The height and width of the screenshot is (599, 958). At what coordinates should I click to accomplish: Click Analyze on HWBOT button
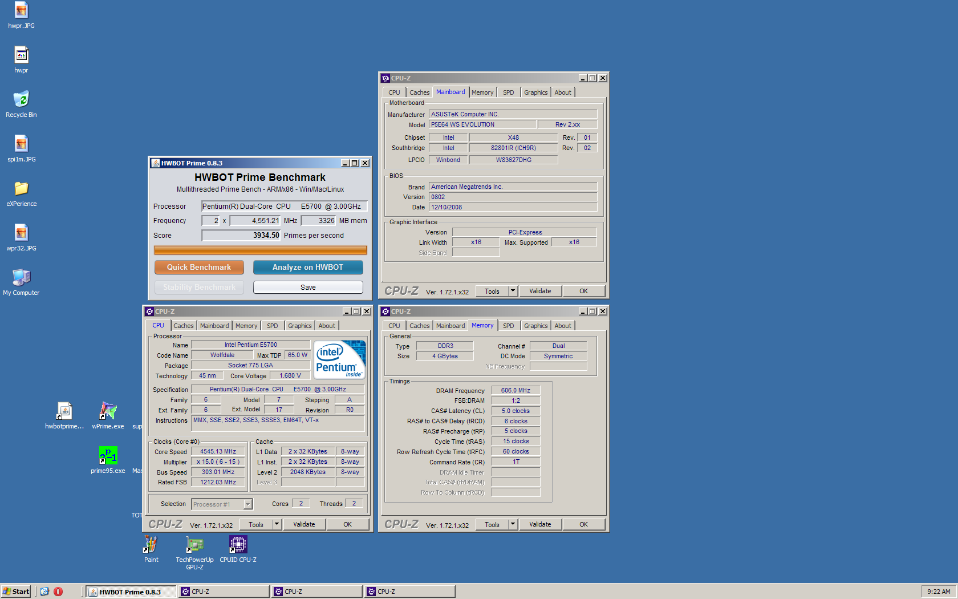[308, 267]
